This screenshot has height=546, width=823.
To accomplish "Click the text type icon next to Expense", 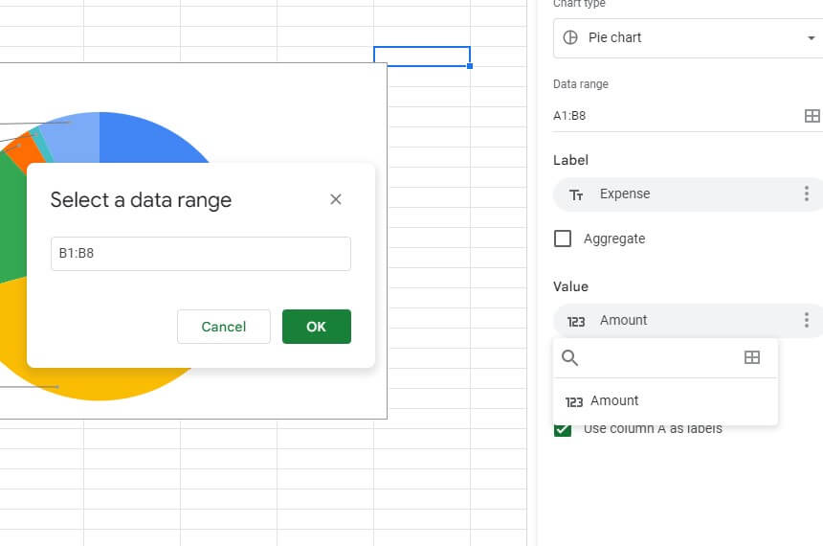I will 576,195.
